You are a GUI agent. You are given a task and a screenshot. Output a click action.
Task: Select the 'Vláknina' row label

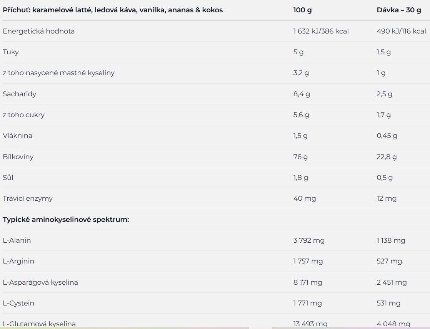[x=18, y=136]
